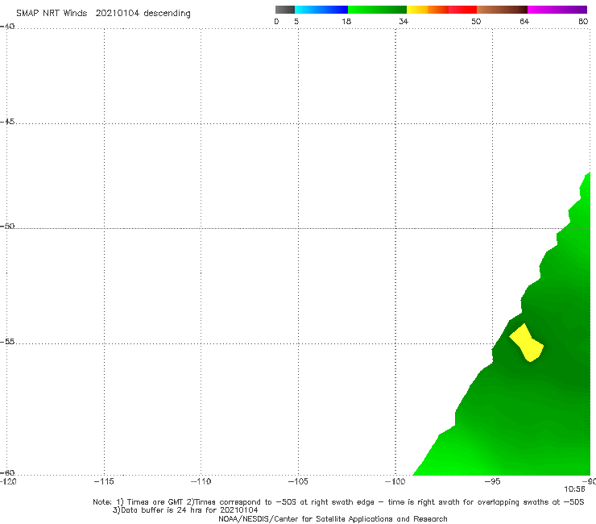Click the title text 'SMAP NRT Winds 20210104 descending'
Screen dimensions: 596x524
[x=103, y=14]
